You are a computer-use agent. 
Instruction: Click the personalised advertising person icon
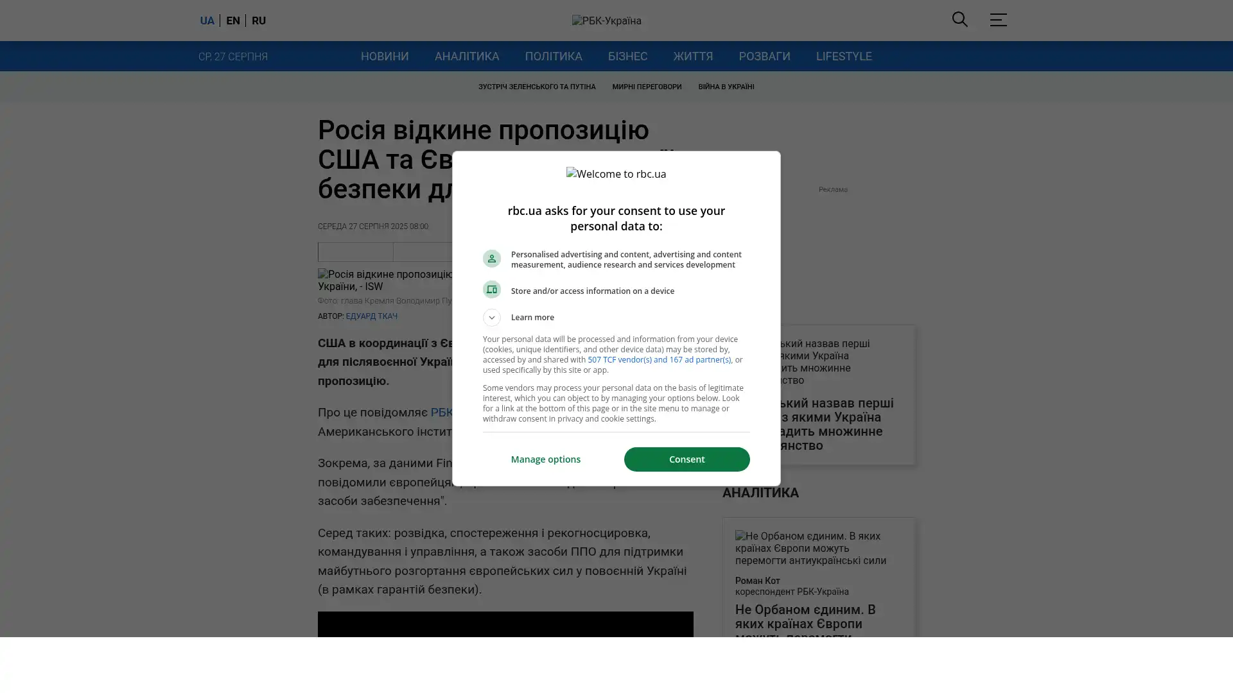(491, 259)
